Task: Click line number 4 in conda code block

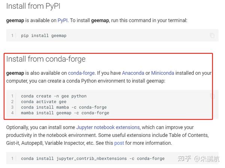Action: (x=12, y=113)
